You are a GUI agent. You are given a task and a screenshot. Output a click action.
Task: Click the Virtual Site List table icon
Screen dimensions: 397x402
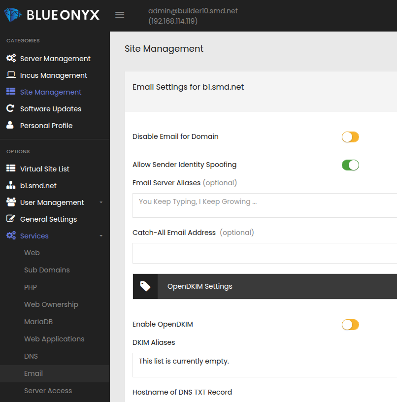coord(11,169)
